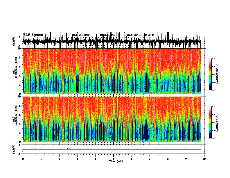Click the ch.2 spectrogram color bar
230x178 pixels.
click(x=210, y=122)
